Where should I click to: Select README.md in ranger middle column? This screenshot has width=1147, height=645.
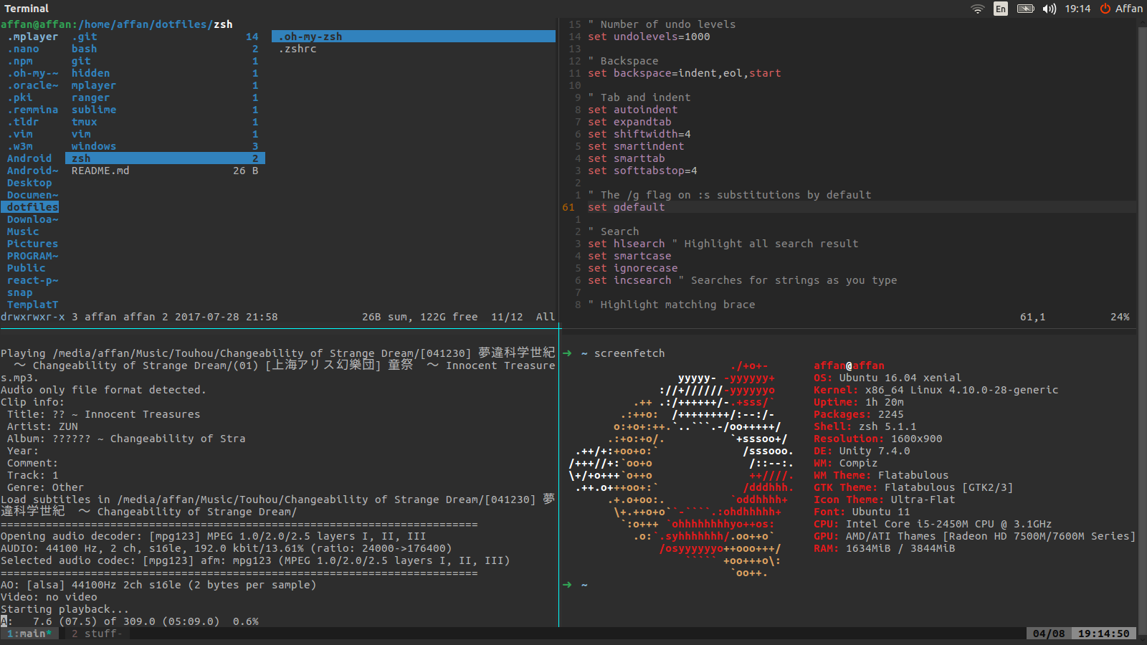(165, 171)
